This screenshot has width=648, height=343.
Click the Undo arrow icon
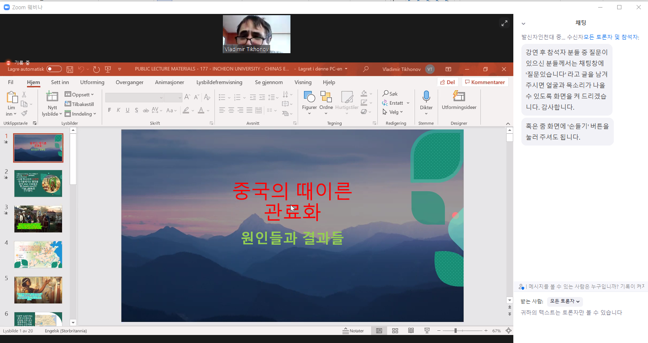[x=81, y=69]
